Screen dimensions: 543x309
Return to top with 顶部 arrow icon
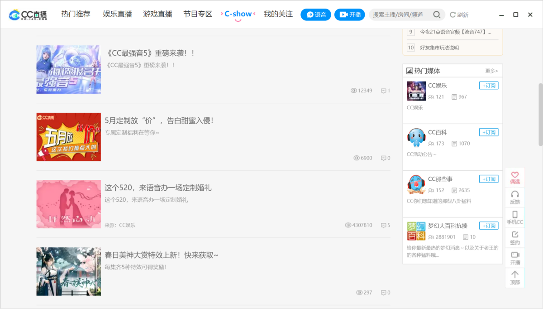[x=515, y=276]
